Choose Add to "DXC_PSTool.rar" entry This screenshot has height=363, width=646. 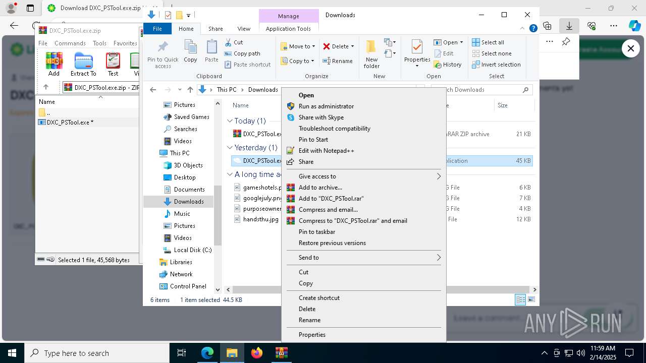tap(363, 199)
